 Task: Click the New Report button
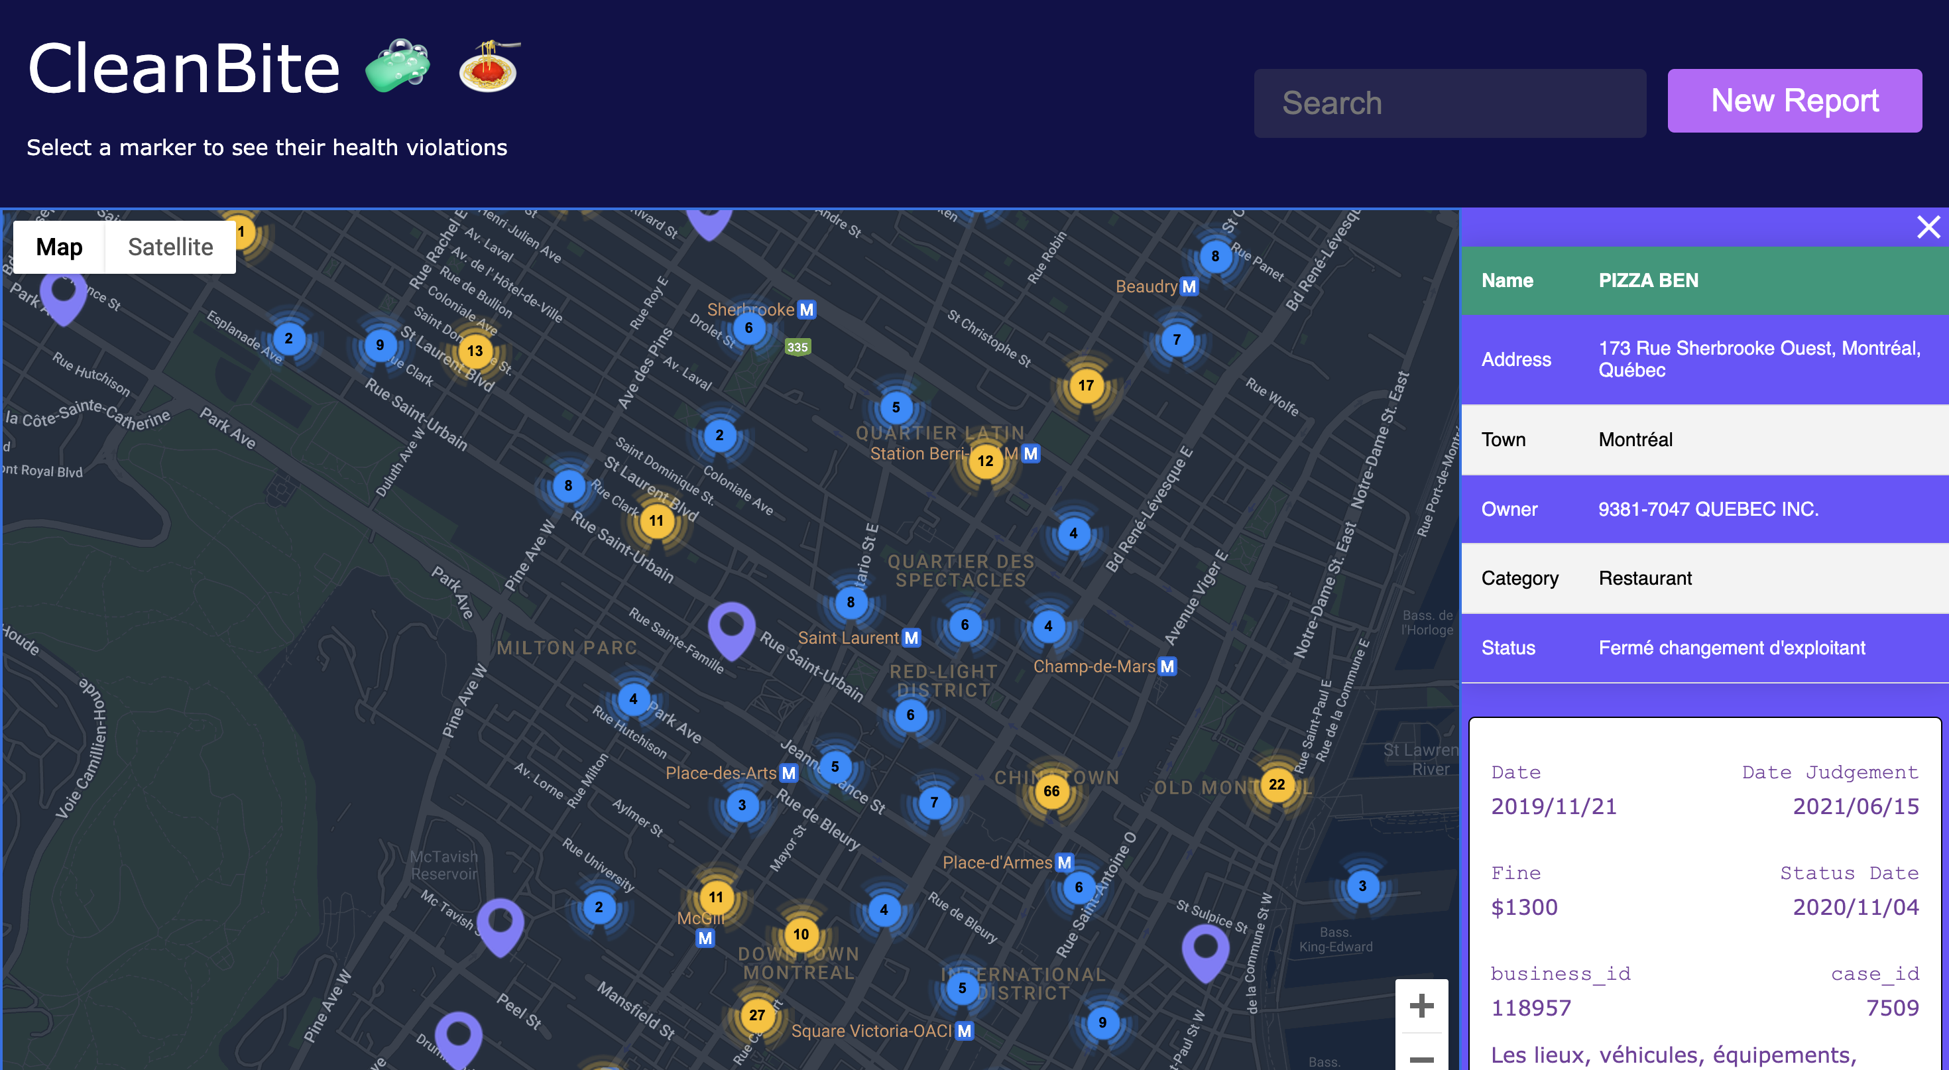coord(1794,101)
